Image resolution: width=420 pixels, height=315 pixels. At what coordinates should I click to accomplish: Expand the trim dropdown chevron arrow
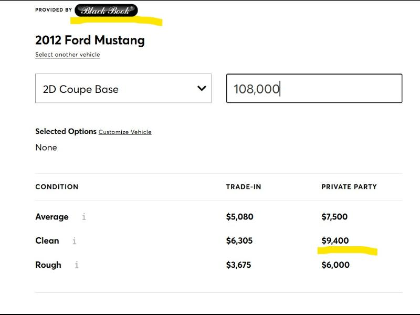click(x=202, y=88)
